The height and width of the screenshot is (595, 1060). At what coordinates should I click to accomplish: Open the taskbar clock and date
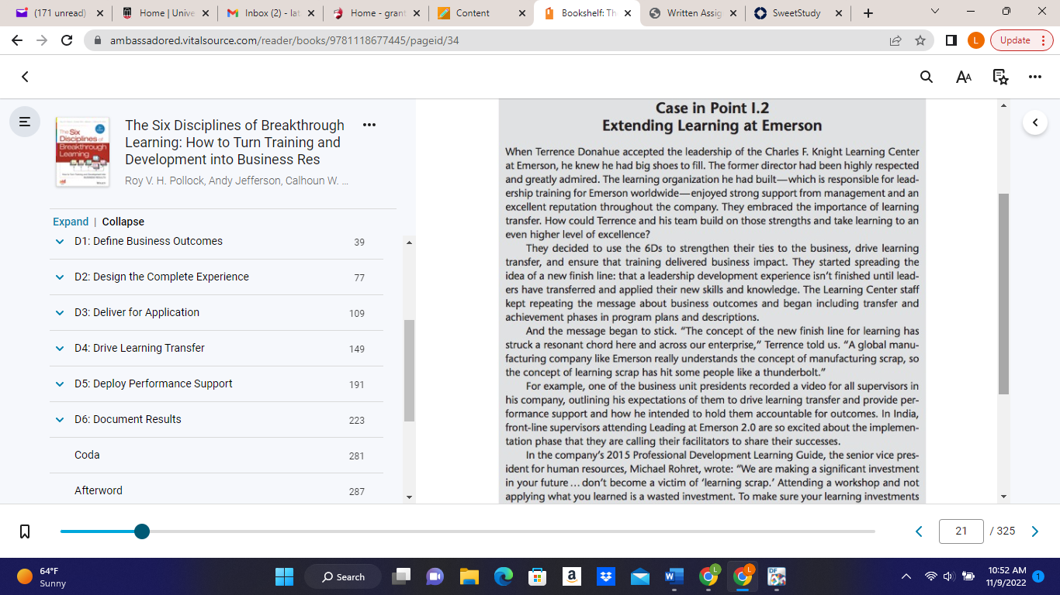(1007, 576)
